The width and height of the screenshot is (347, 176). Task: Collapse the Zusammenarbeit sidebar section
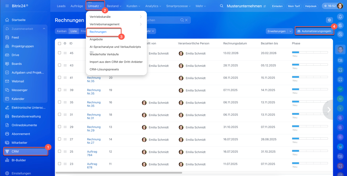[x=44, y=29]
